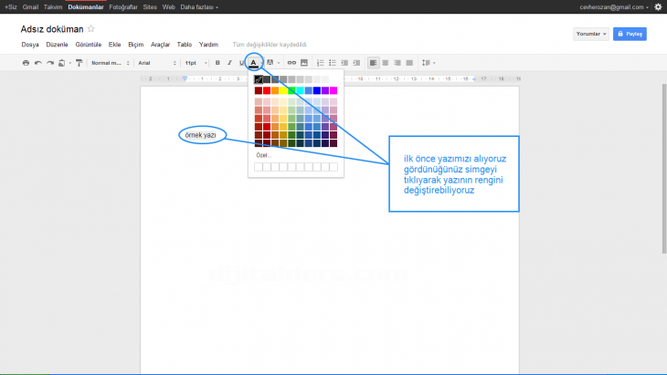This screenshot has width=667, height=375.
Task: Click the print icon in toolbar
Action: pyautogui.click(x=26, y=63)
